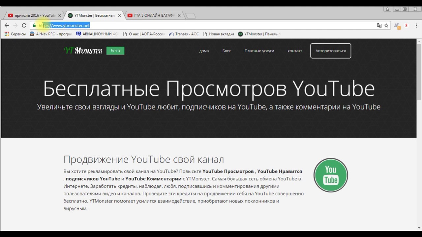Click the bold YouTube Просмотров text

(x=228, y=171)
